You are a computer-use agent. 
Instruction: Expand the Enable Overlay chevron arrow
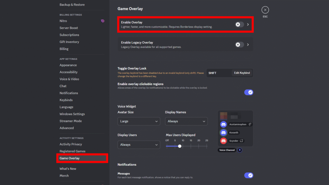tap(248, 24)
